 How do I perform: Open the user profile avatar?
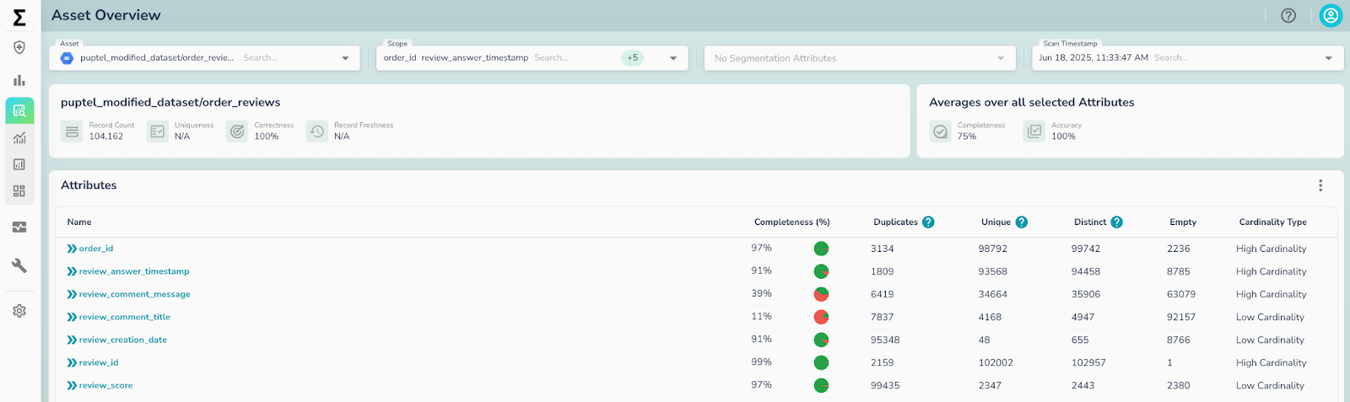pyautogui.click(x=1331, y=15)
